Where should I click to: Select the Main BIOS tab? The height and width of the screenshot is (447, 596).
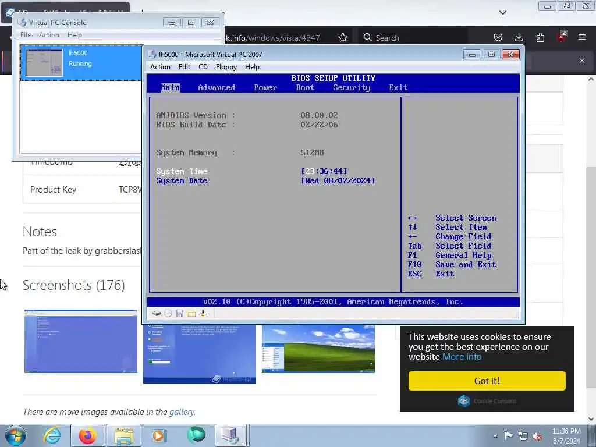(x=171, y=87)
